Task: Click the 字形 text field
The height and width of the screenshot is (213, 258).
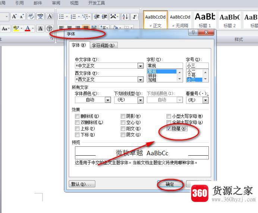Action: (165, 66)
